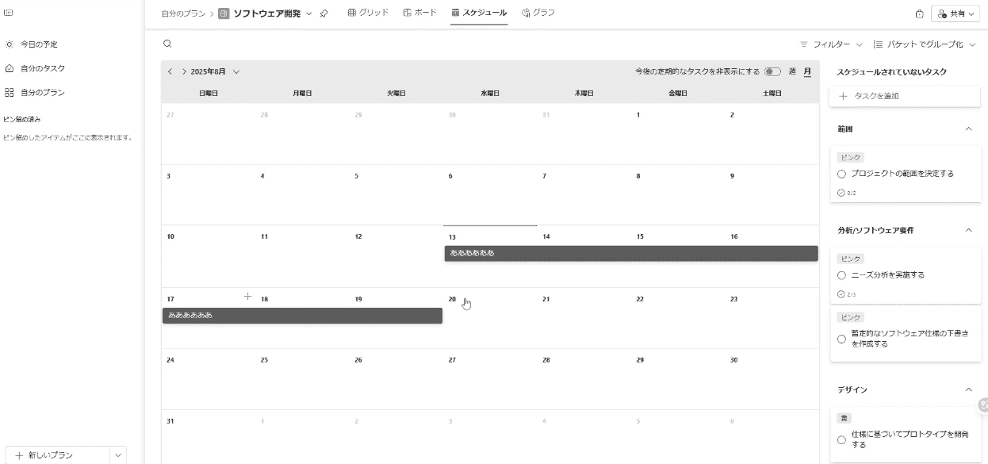The image size is (988, 464).
Task: Open 今日の予定 in the sidebar
Action: click(38, 44)
